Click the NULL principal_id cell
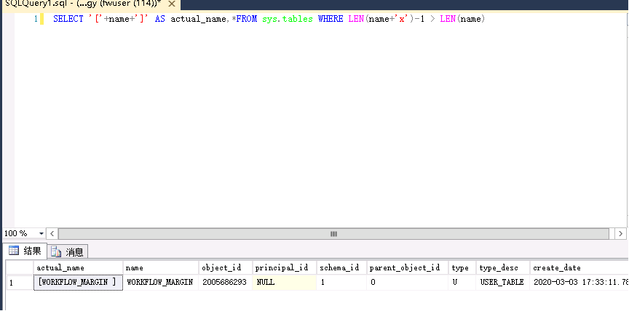629x311 pixels. (285, 282)
